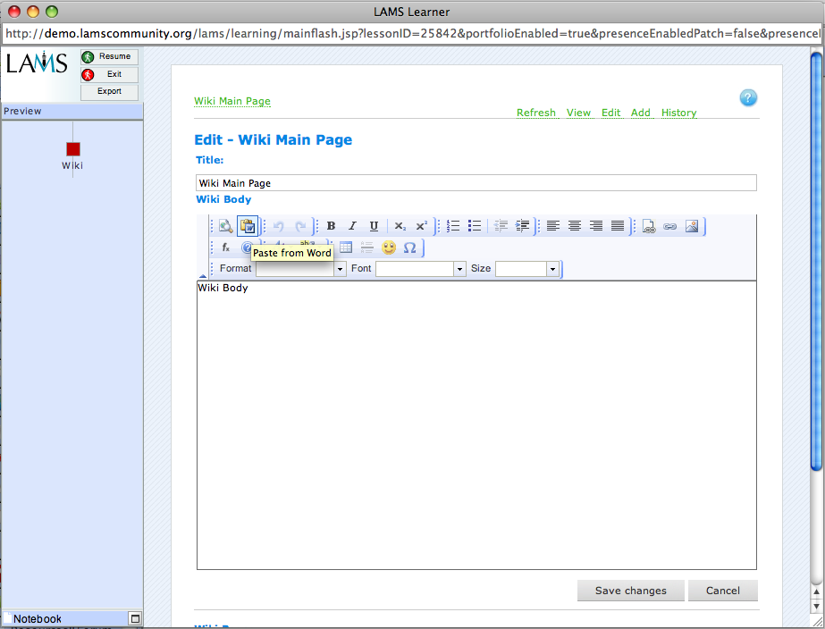
Task: Click the Preview document icon in editor toolbar
Action: [x=226, y=226]
